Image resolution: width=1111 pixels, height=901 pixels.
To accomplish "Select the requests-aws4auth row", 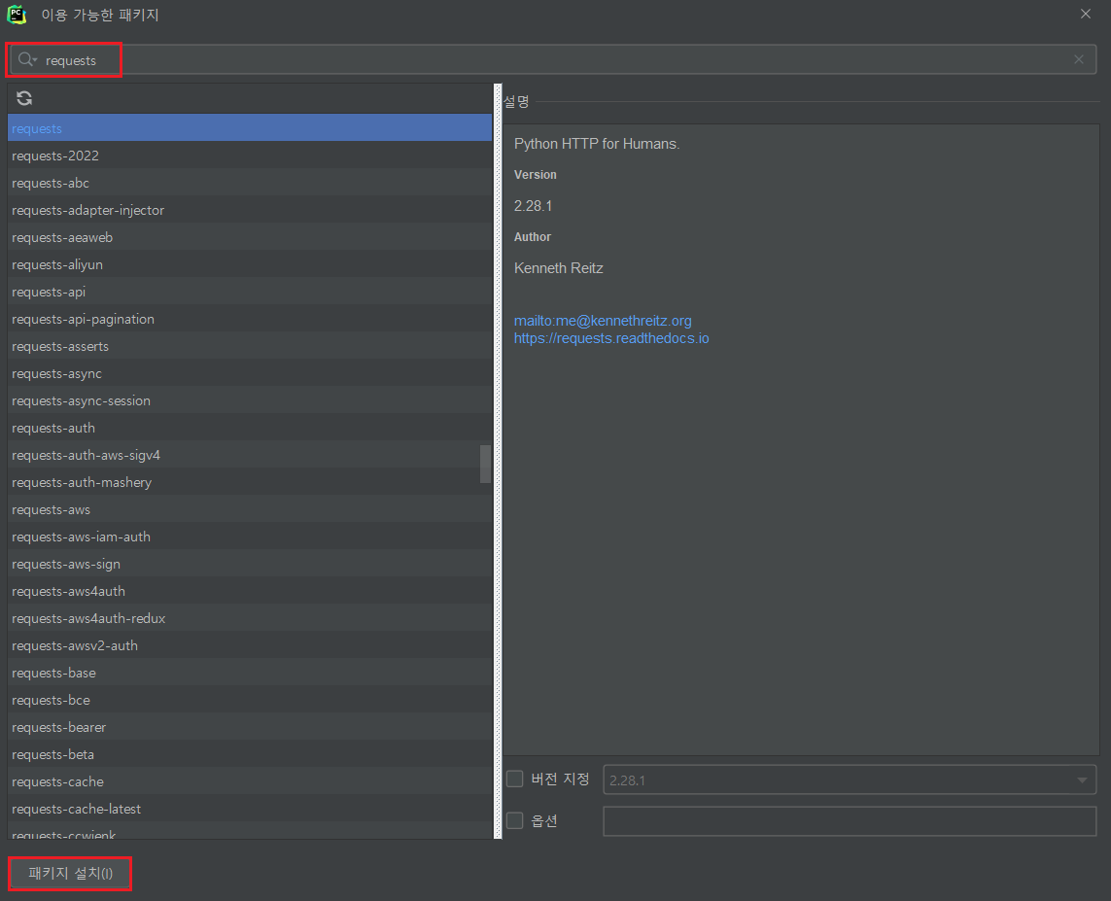I will (x=250, y=592).
